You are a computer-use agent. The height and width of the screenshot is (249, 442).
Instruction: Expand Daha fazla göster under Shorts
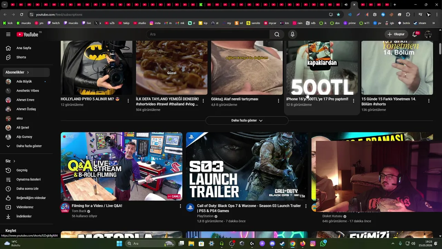(x=247, y=120)
